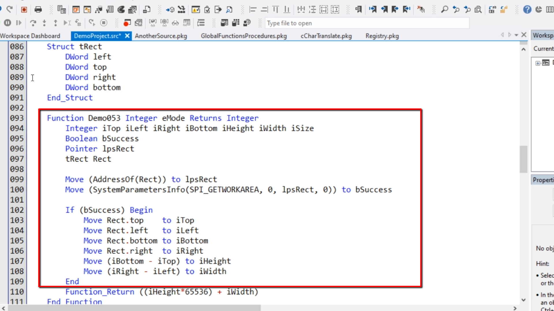Close the DemoProject.src tab

pos(127,36)
